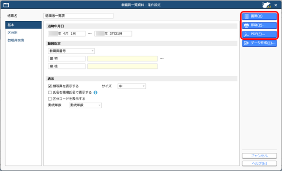
Task: Click the yellow field next to 最後
Action: [x=123, y=67]
